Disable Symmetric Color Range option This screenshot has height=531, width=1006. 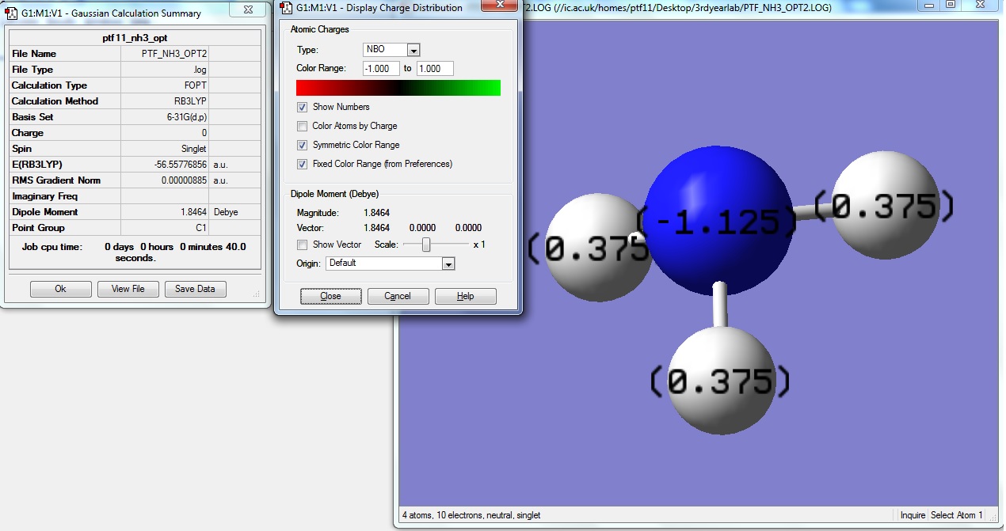(x=303, y=145)
